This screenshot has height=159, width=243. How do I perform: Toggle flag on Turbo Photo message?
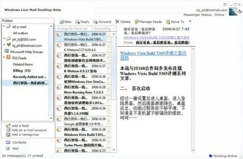coord(109,142)
